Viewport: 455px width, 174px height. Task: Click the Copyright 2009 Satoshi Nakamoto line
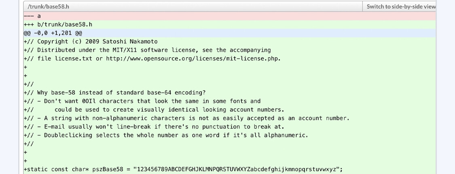point(91,41)
